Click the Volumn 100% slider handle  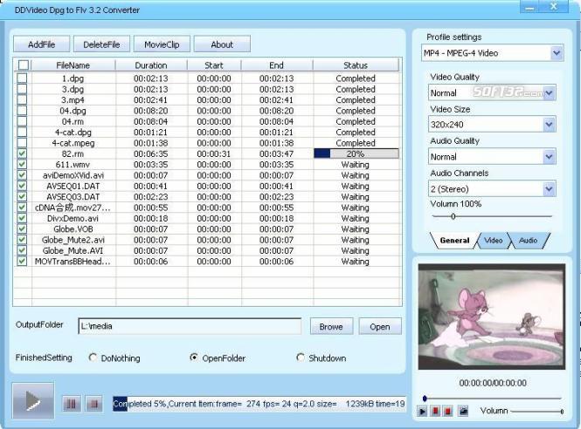tap(453, 216)
